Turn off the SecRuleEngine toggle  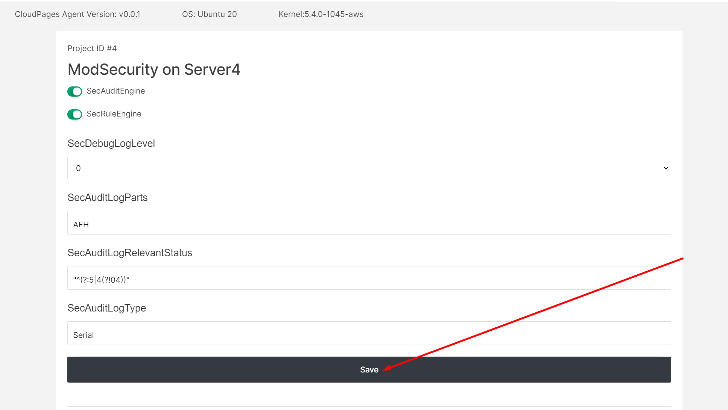click(74, 114)
